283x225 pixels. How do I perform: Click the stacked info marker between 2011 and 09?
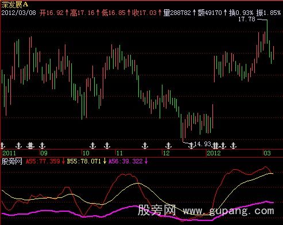[x=30, y=146]
